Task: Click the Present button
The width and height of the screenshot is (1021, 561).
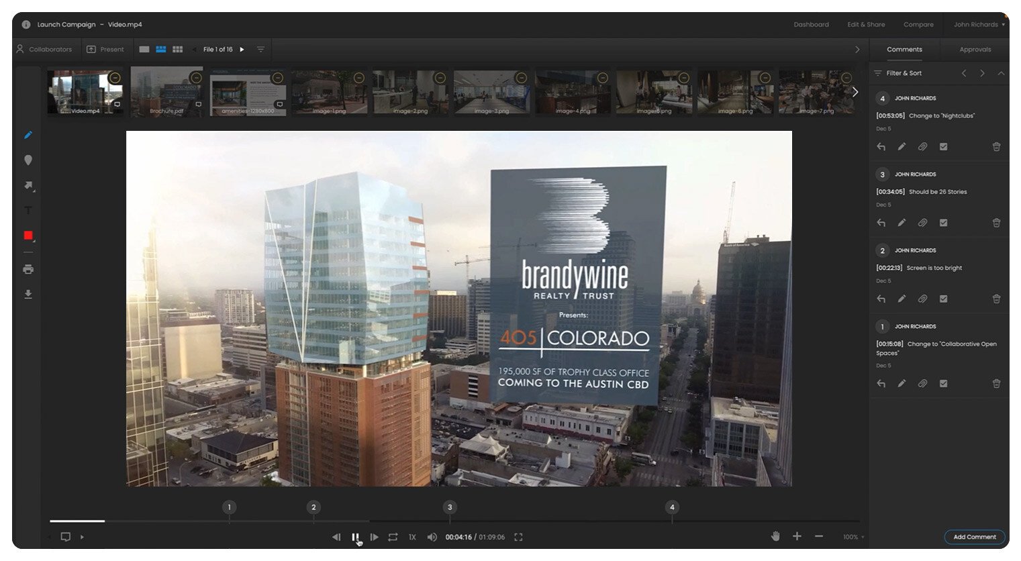Action: [105, 50]
